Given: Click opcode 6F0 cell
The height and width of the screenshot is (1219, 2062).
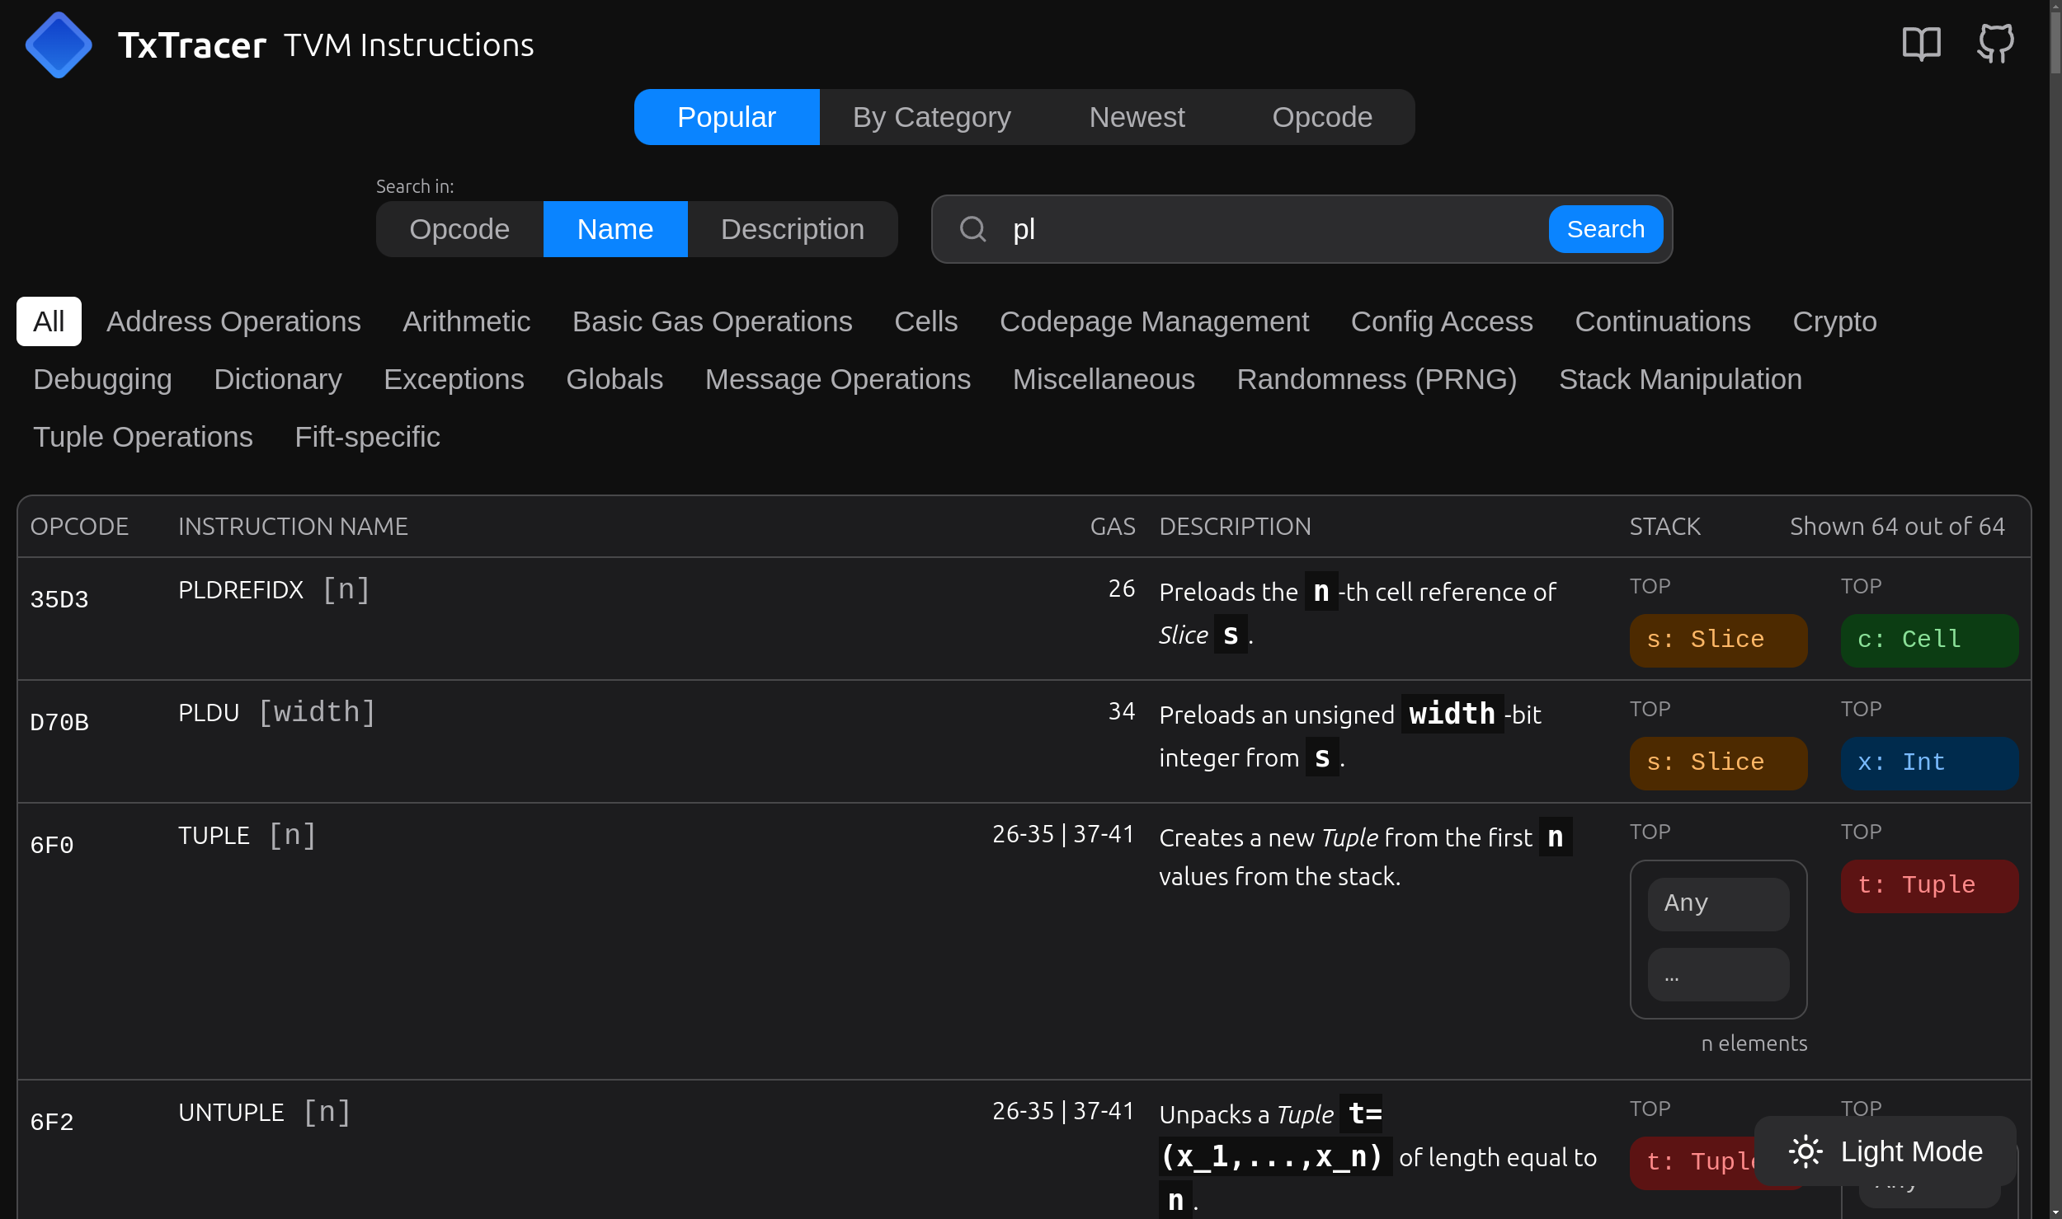Looking at the screenshot, I should (52, 845).
